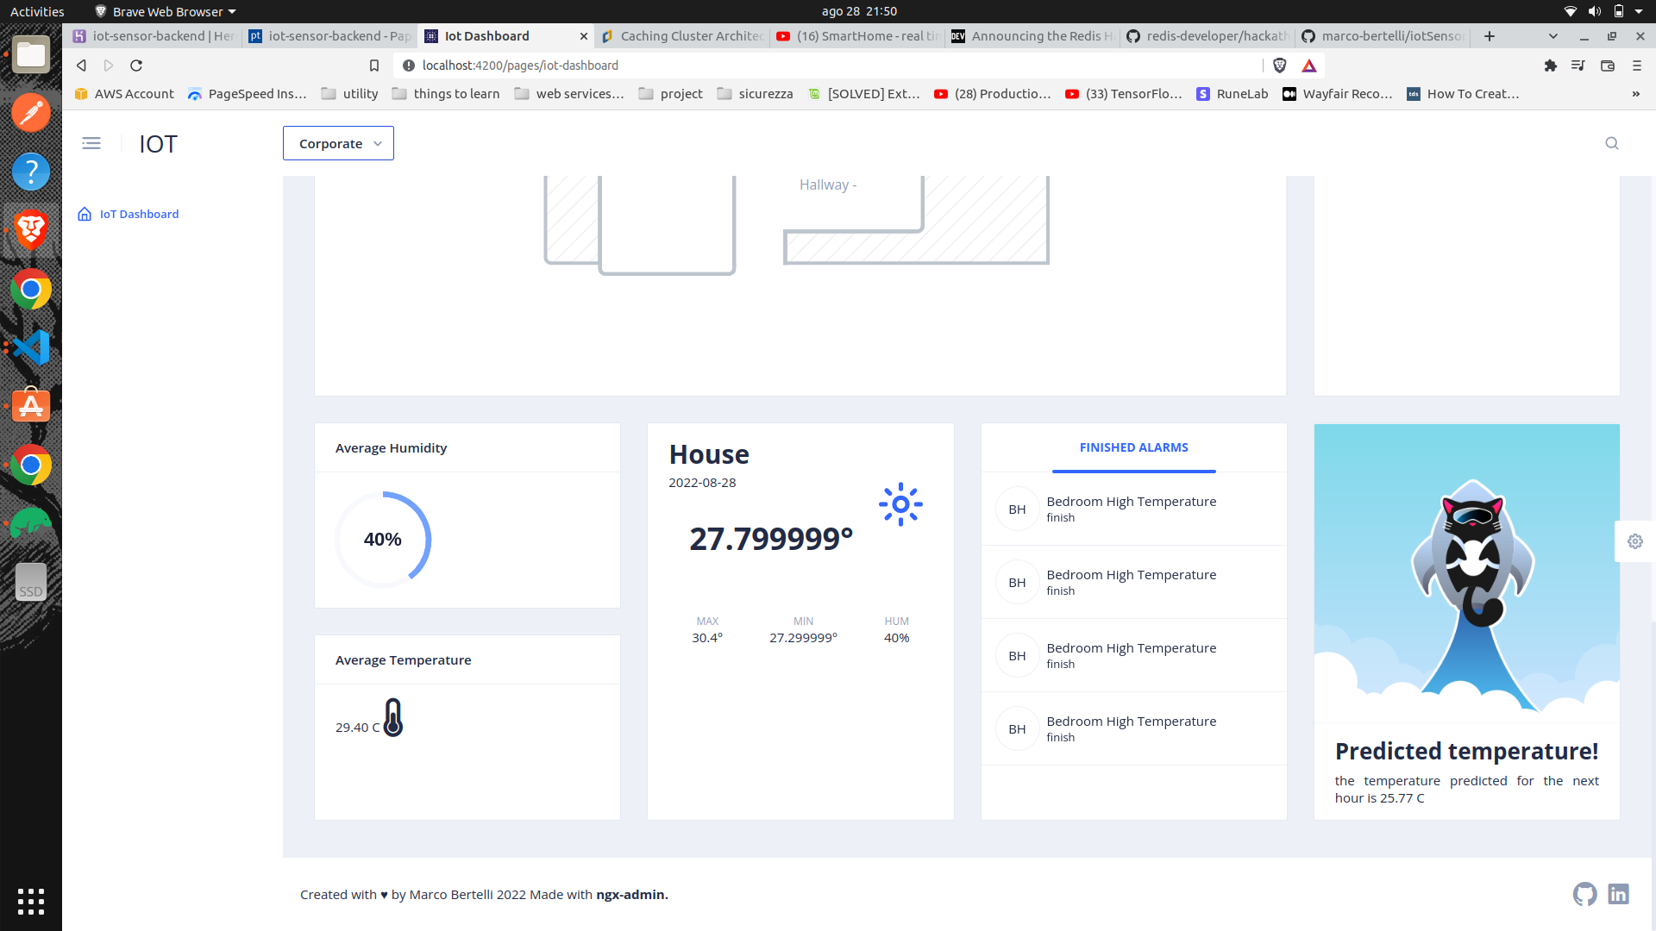This screenshot has width=1656, height=931.
Task: Toggle the hamburger sidebar menu icon
Action: 91,143
